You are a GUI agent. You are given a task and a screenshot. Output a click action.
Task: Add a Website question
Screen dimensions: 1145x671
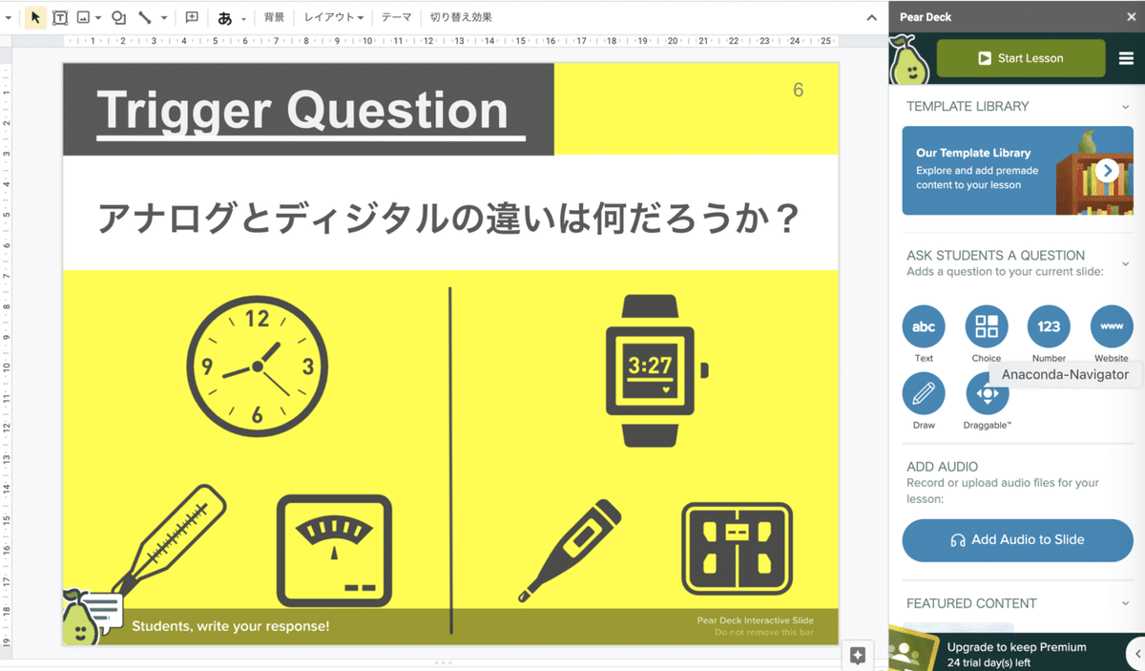point(1112,327)
